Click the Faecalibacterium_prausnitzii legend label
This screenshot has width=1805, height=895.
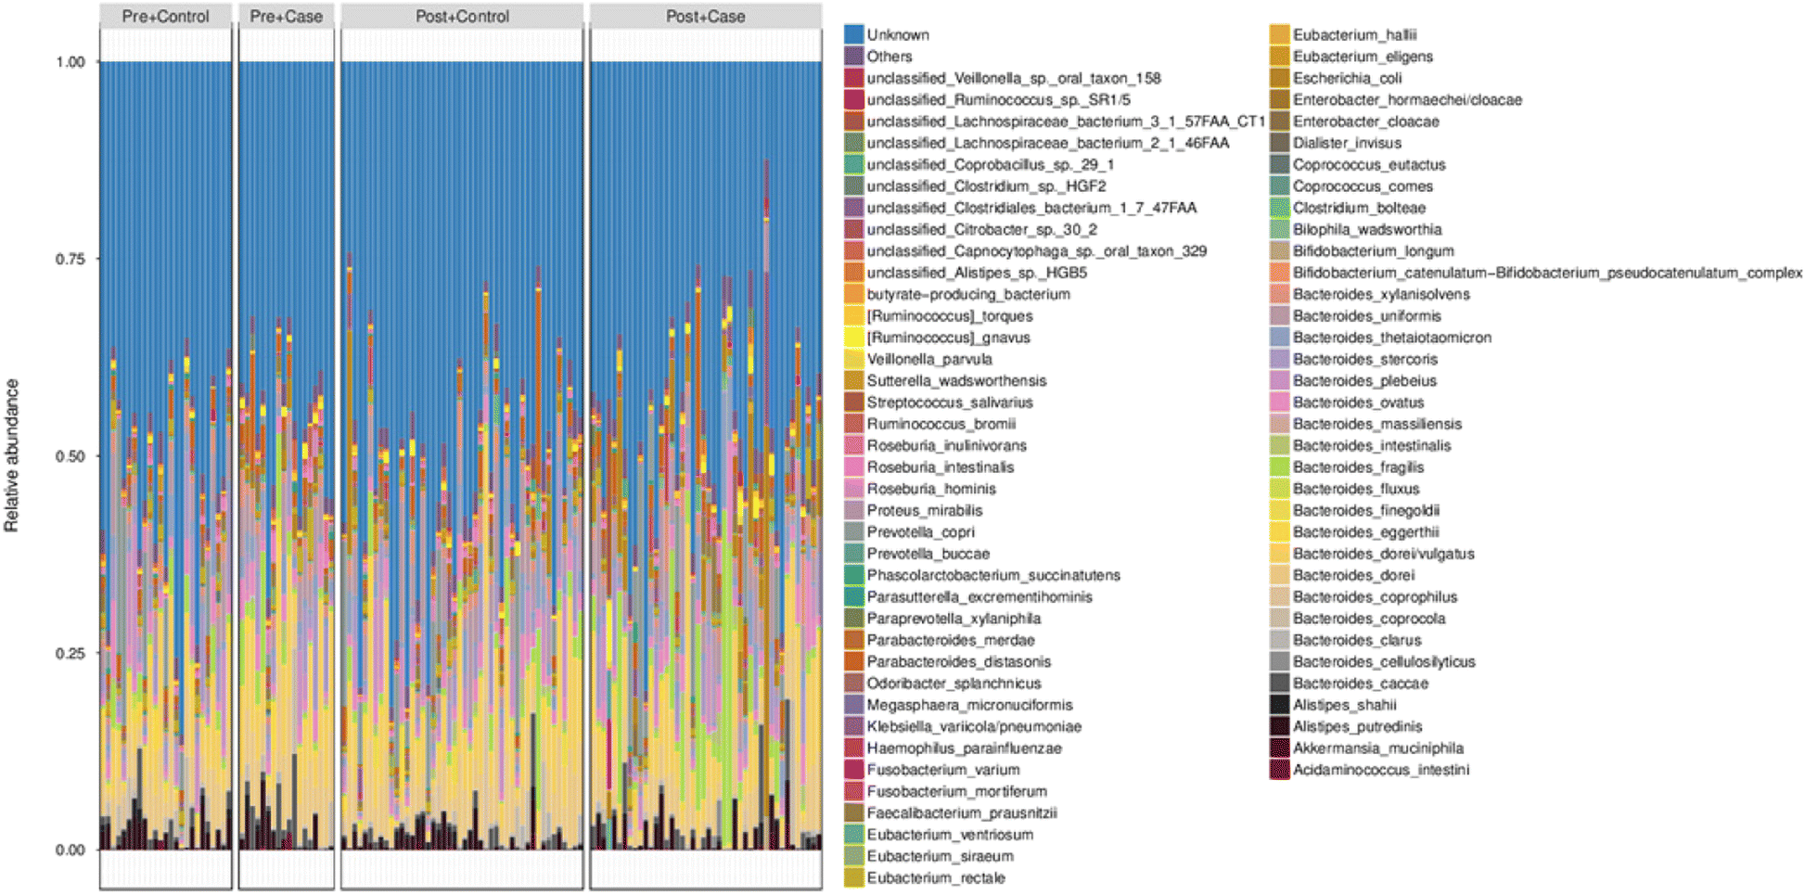click(x=962, y=812)
